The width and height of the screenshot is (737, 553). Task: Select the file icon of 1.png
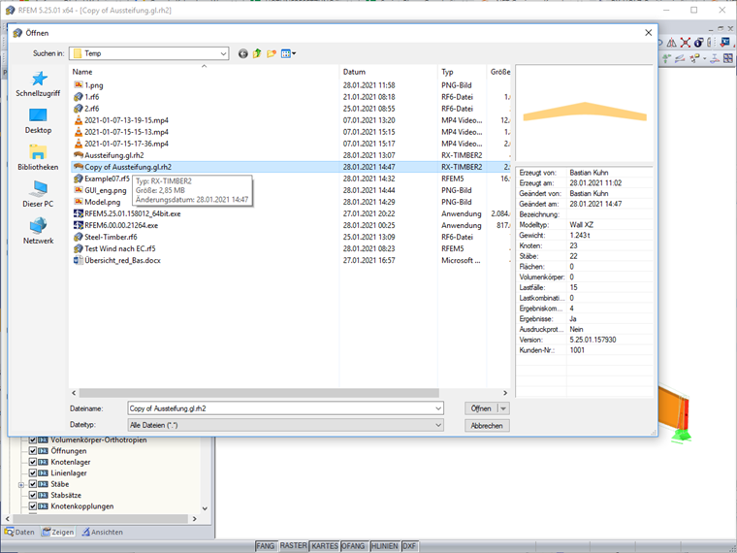point(79,85)
